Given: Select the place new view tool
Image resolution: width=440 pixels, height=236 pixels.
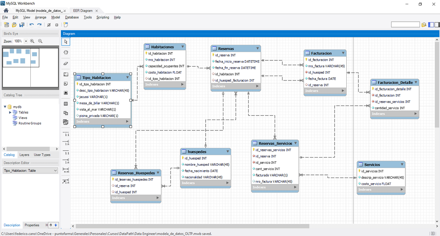Looking at the screenshot, I should [x=66, y=113].
